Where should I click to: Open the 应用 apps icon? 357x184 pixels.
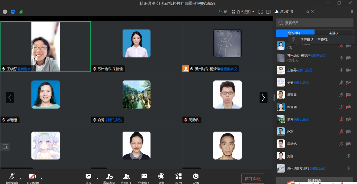point(178,177)
